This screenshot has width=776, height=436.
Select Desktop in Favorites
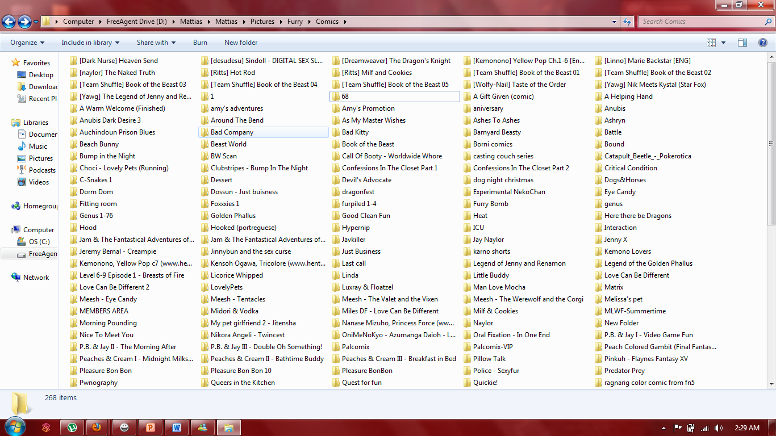point(41,74)
